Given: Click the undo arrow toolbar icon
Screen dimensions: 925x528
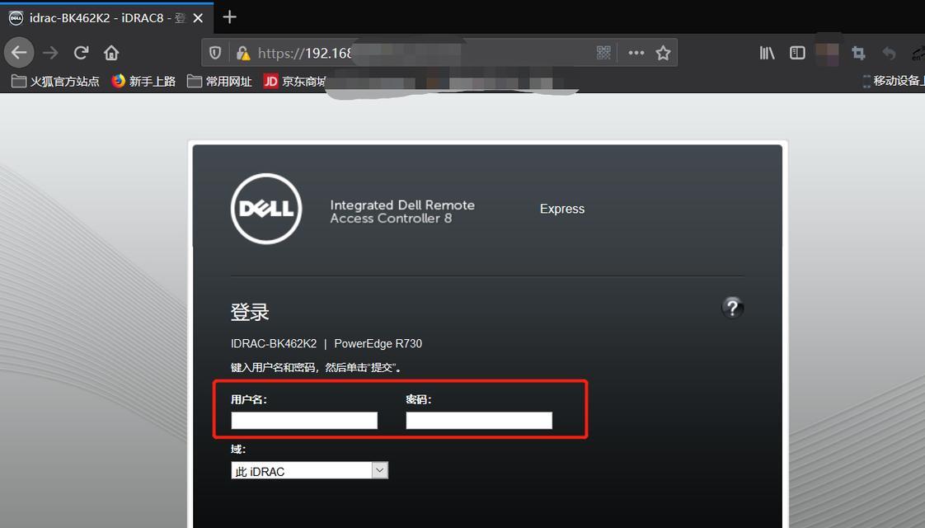Looking at the screenshot, I should [x=889, y=53].
